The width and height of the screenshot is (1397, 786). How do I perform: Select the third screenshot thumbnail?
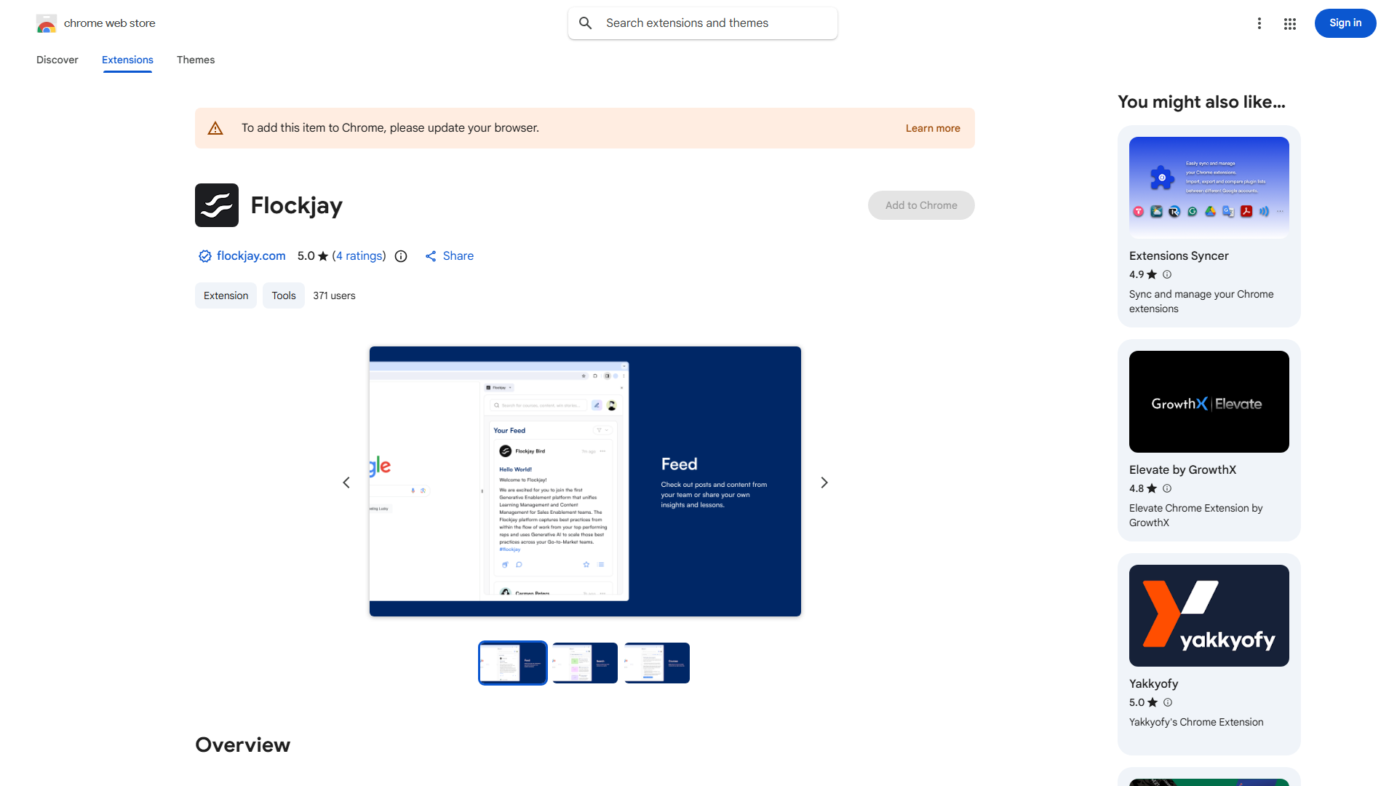pos(657,663)
